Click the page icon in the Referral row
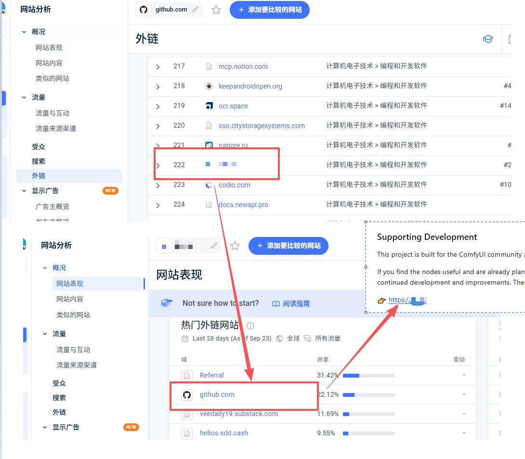Viewport: 525px width, 459px height. [x=187, y=376]
